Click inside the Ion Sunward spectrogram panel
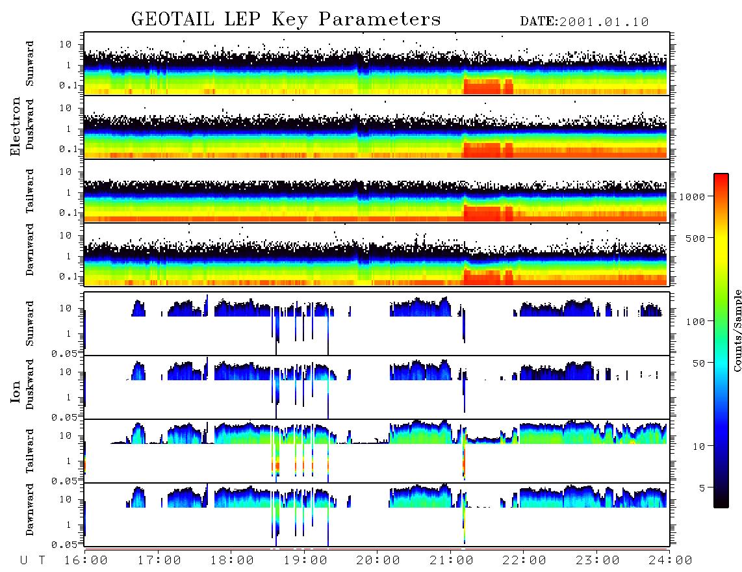This screenshot has height=572, width=742. coord(377,324)
